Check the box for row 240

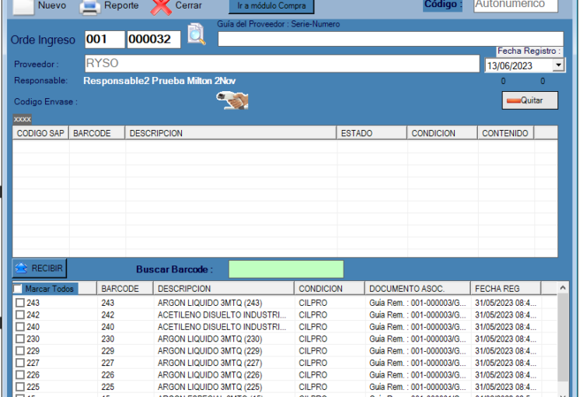click(20, 327)
